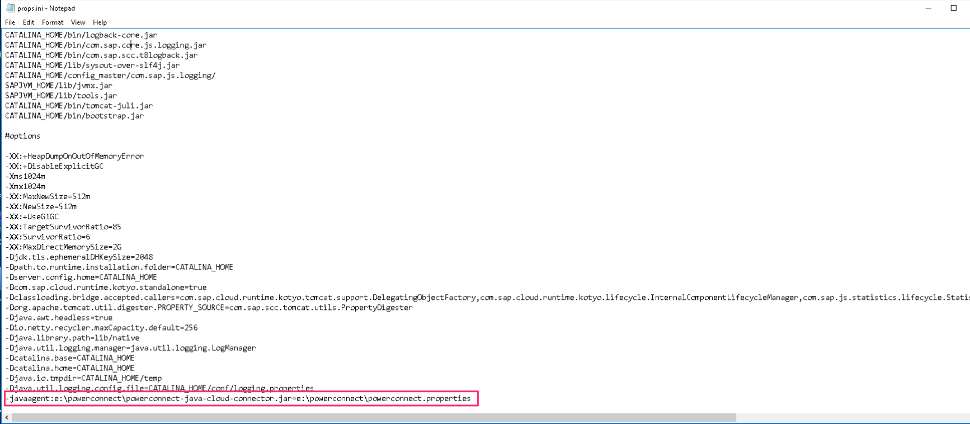Place cursor on the -XX:MaxDirectMemorySize=2G line
Viewport: 970px width, 424px height.
pyautogui.click(x=64, y=247)
